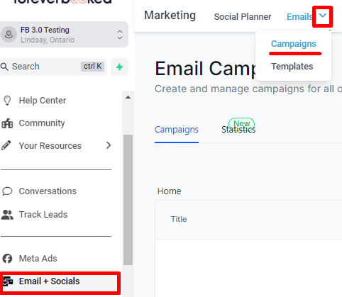
Task: Click the sidebar scrollbar up arrow
Action: click(128, 97)
